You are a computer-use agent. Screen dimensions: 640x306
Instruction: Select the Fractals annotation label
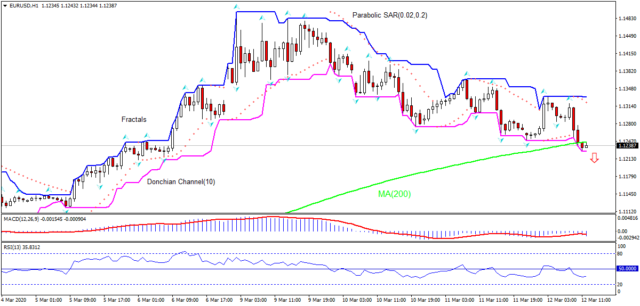pyautogui.click(x=134, y=120)
